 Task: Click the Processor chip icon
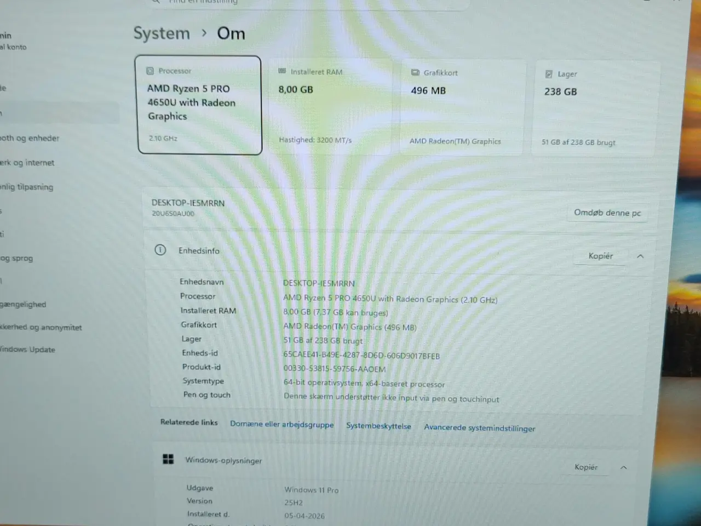150,71
